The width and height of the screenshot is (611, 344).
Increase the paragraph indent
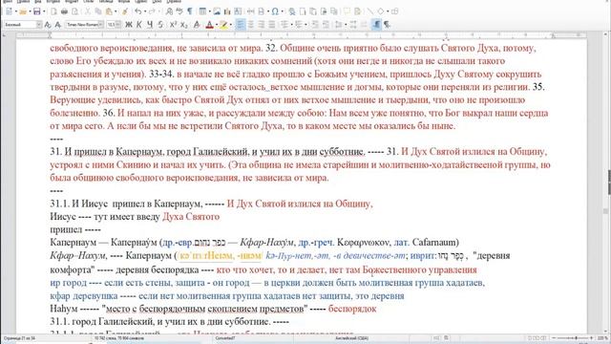315,25
